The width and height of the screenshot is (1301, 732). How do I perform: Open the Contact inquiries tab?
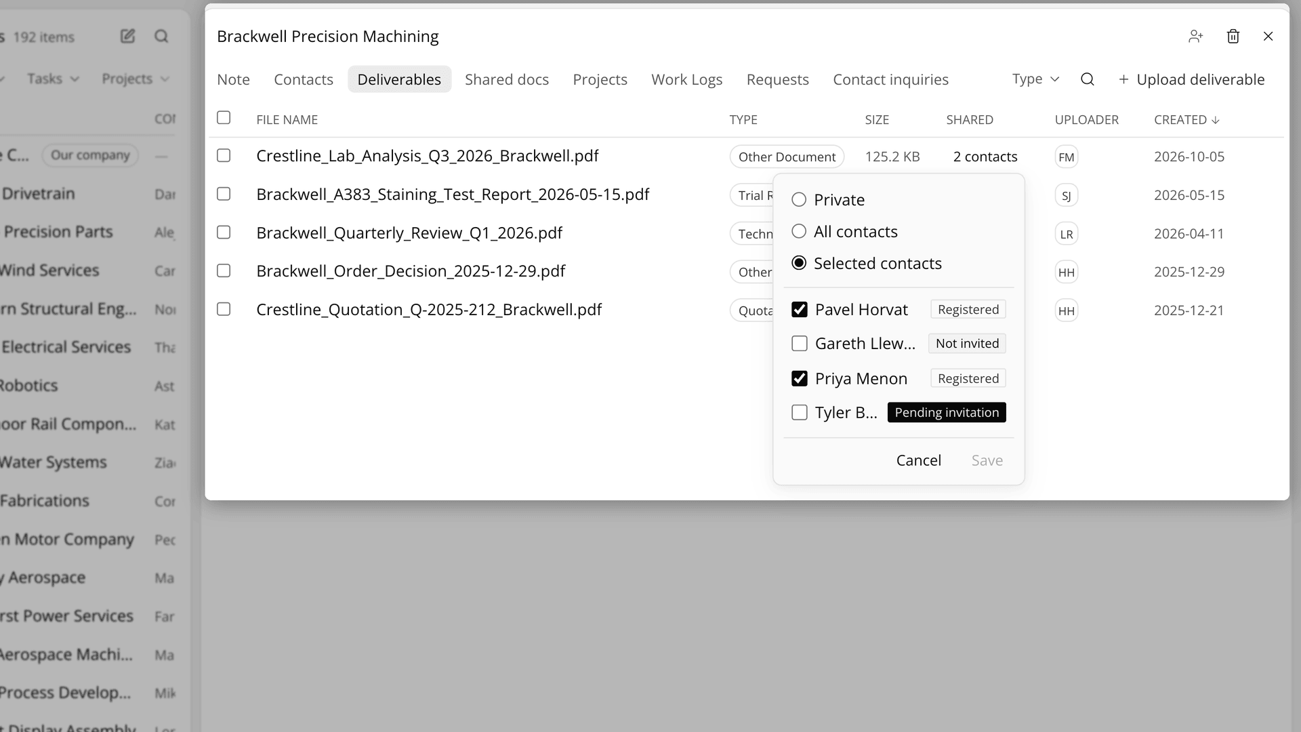pos(890,79)
